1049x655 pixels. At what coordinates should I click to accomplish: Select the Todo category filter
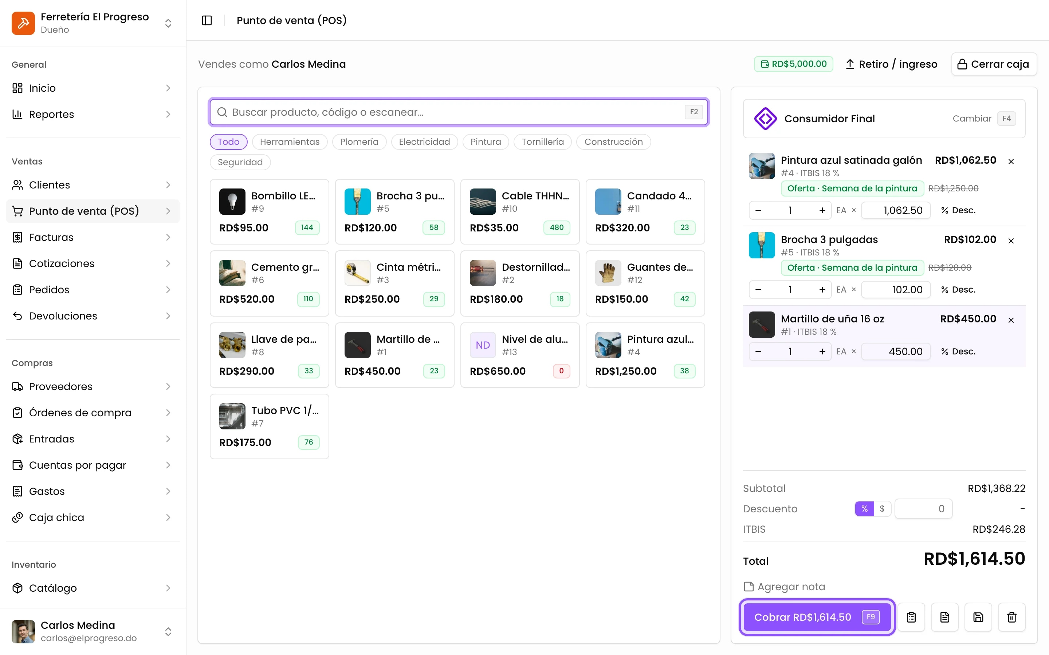[228, 142]
